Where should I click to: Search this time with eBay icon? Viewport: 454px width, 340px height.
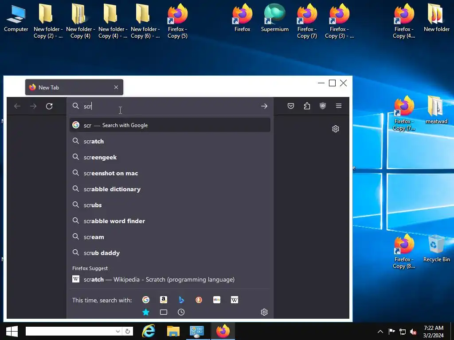pyautogui.click(x=216, y=300)
